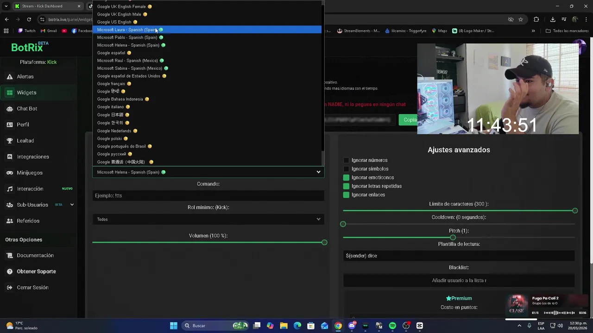Select Microsoft Laura - Spanish (Spain) voice
593x333 pixels.
[207, 30]
